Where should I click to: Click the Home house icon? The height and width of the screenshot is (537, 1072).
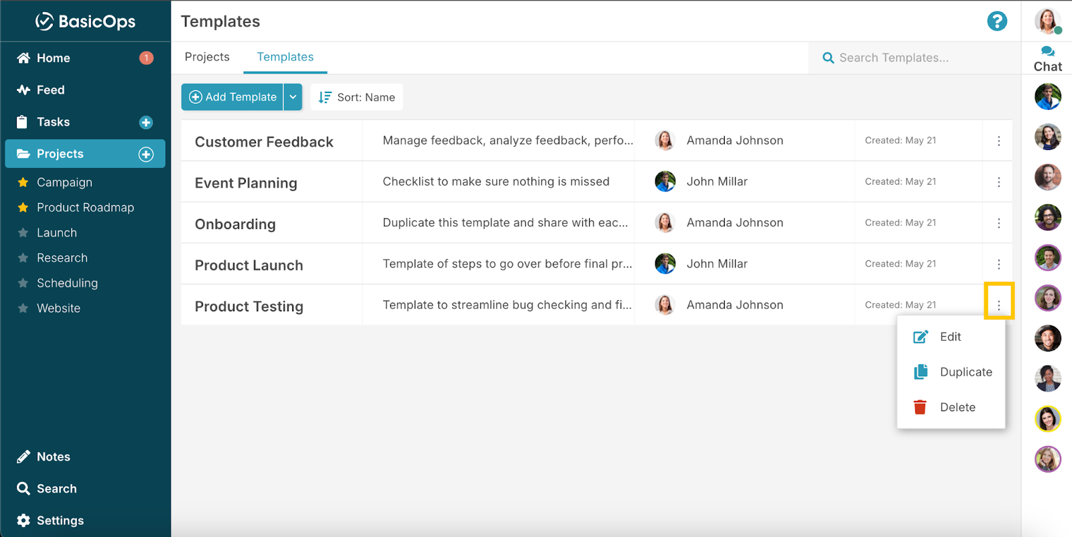(23, 58)
